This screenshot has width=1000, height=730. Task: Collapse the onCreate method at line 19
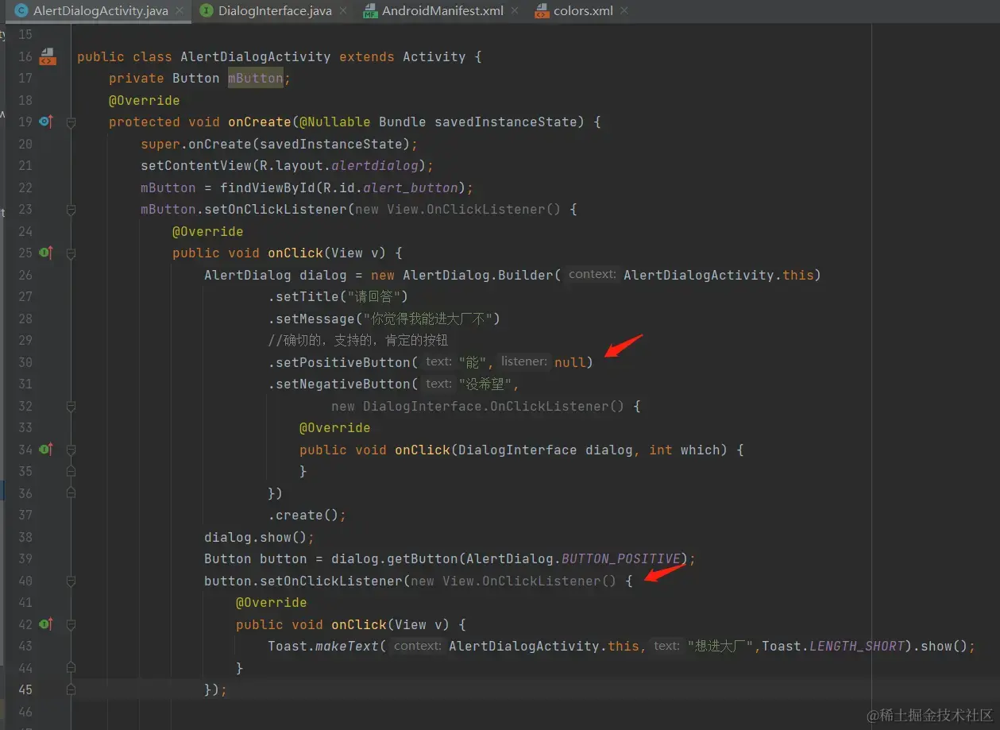click(x=71, y=122)
